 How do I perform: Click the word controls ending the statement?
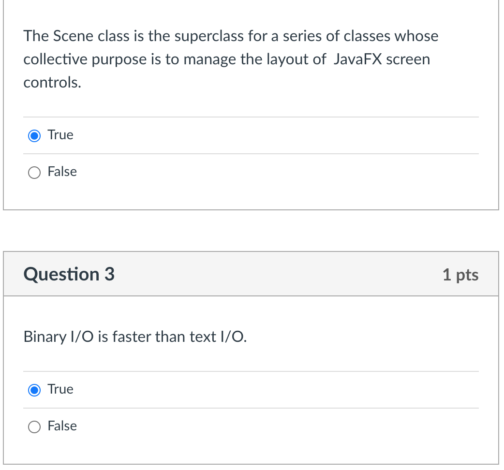click(52, 83)
